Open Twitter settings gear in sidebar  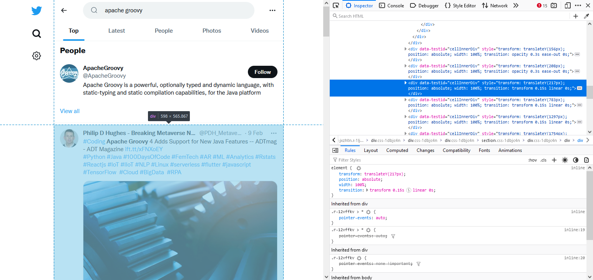click(37, 56)
